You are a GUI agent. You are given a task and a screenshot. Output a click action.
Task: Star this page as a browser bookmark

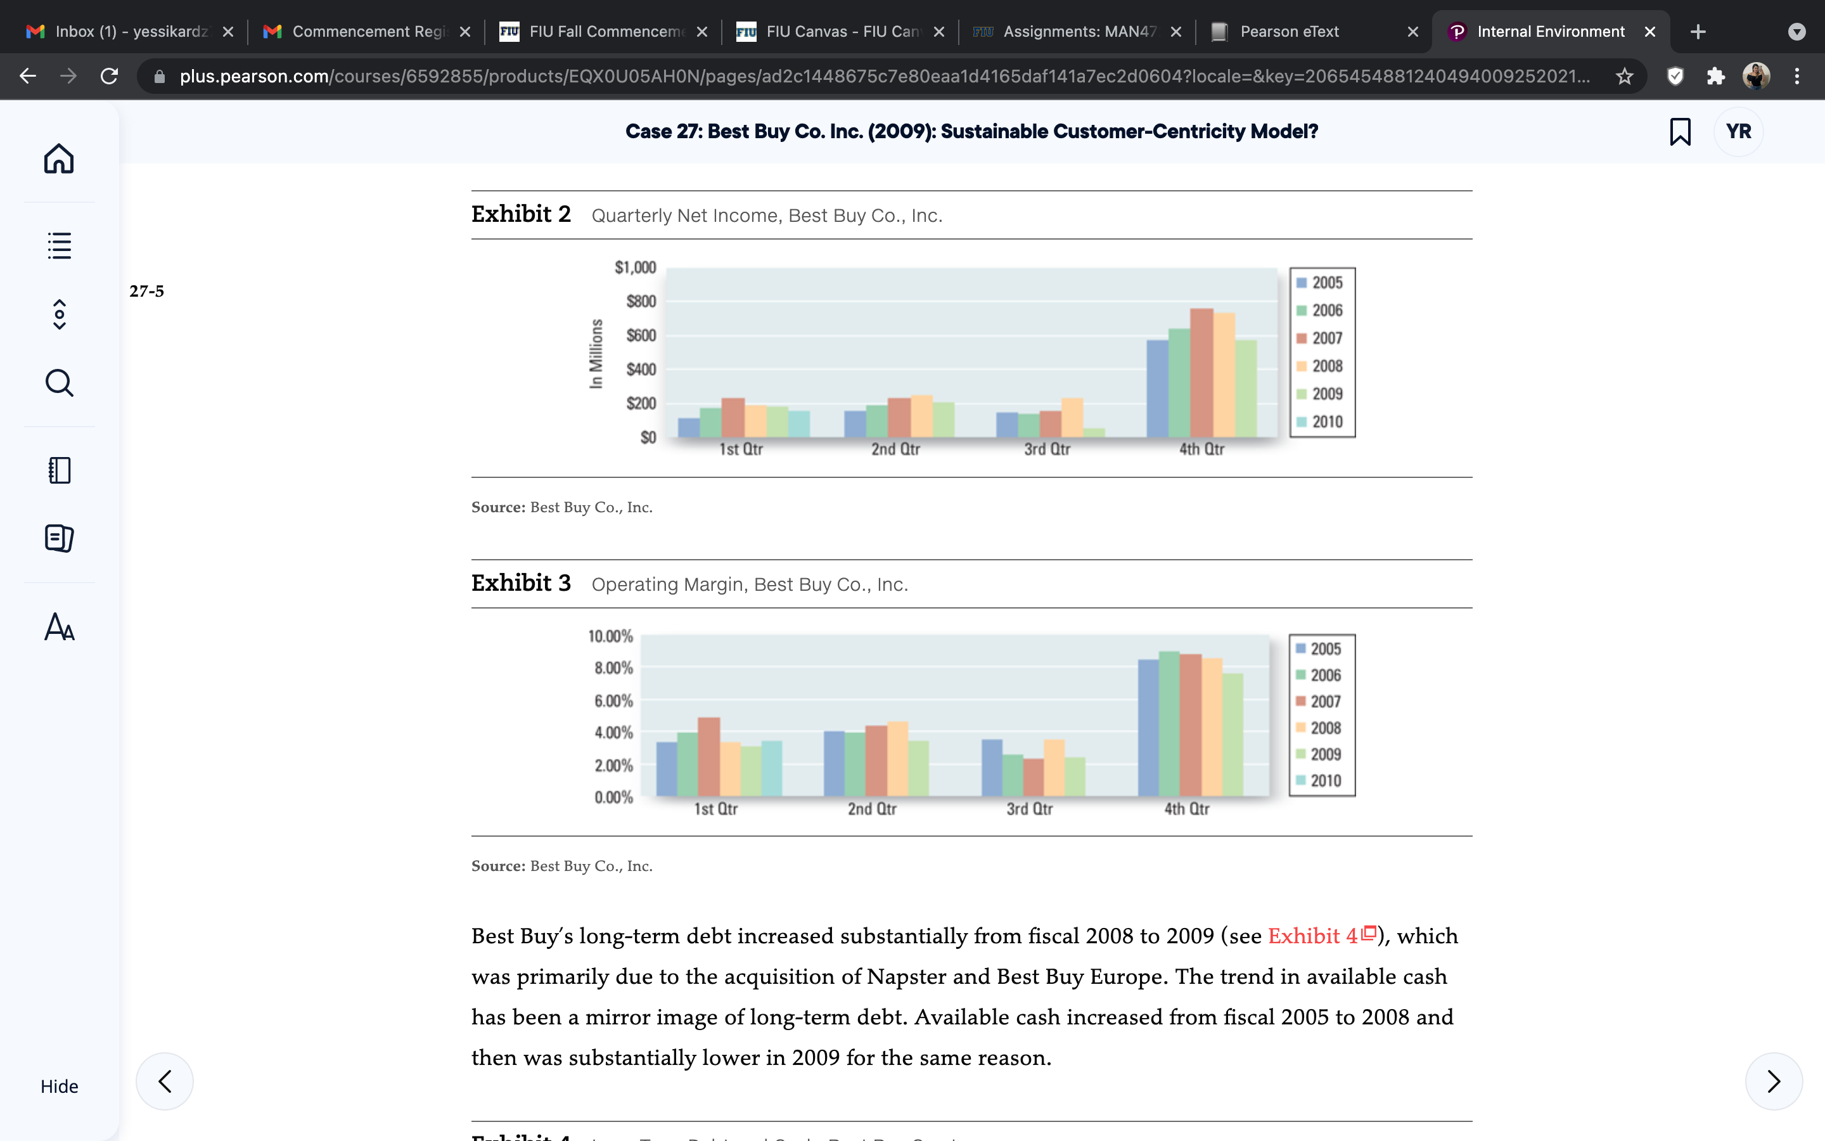tap(1624, 76)
